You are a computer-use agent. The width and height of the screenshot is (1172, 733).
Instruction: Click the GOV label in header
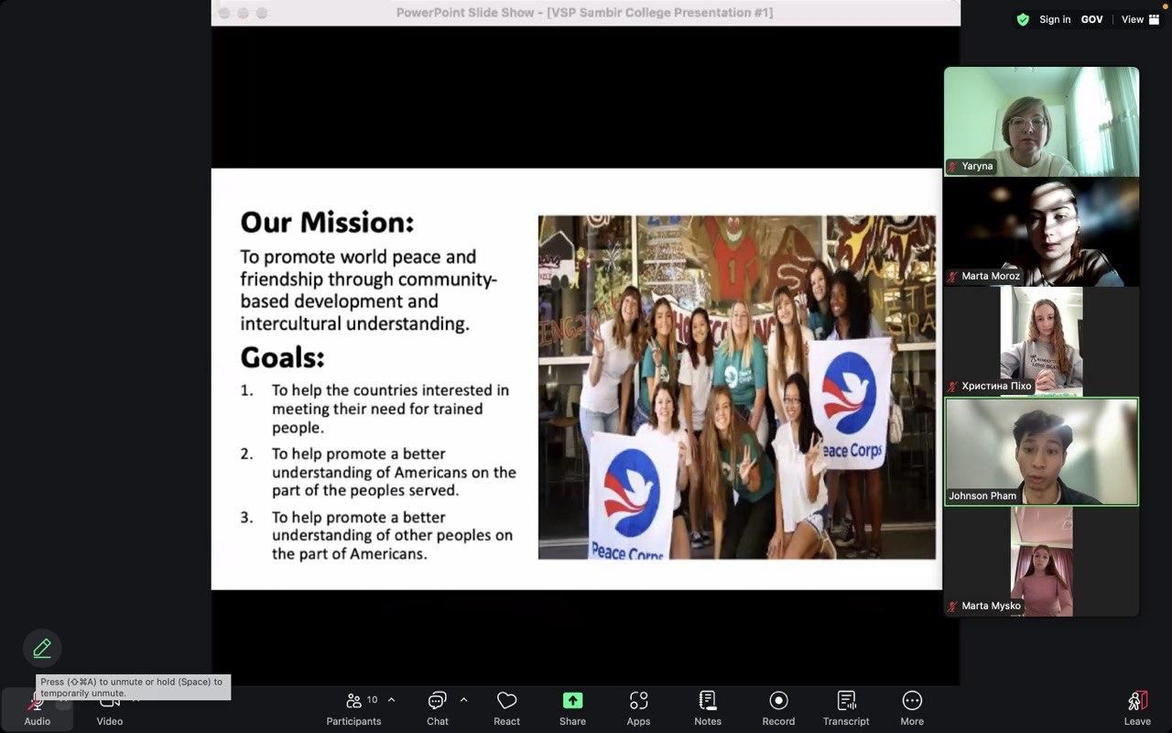1091,19
